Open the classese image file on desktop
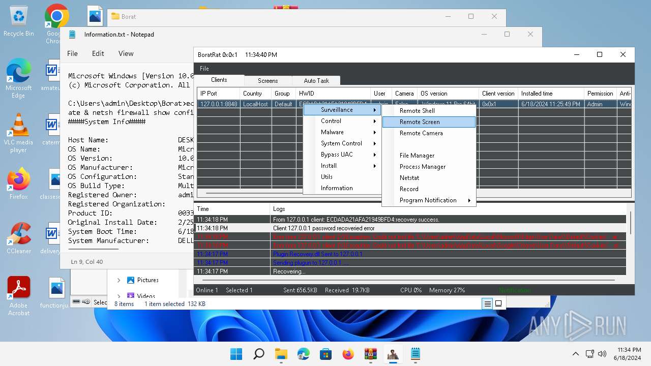This screenshot has height=366, width=651. pyautogui.click(x=51, y=183)
